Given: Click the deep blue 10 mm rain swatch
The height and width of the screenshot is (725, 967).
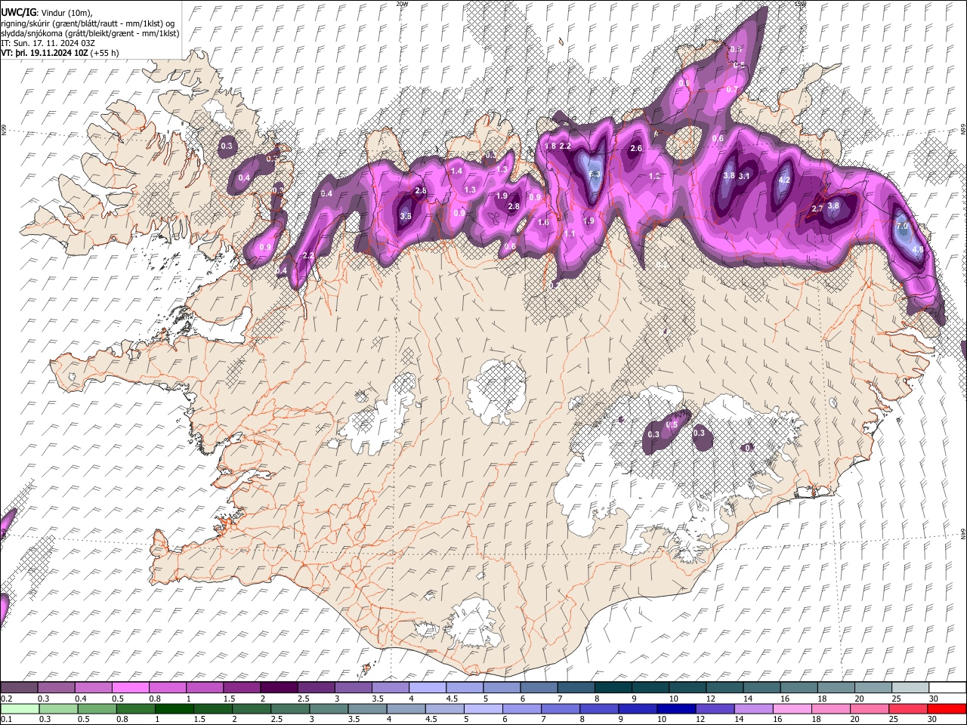Looking at the screenshot, I should [x=675, y=708].
